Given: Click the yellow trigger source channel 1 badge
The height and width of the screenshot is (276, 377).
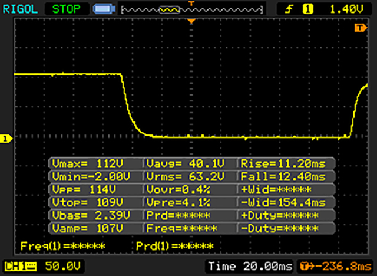Looking at the screenshot, I should pyautogui.click(x=307, y=9).
